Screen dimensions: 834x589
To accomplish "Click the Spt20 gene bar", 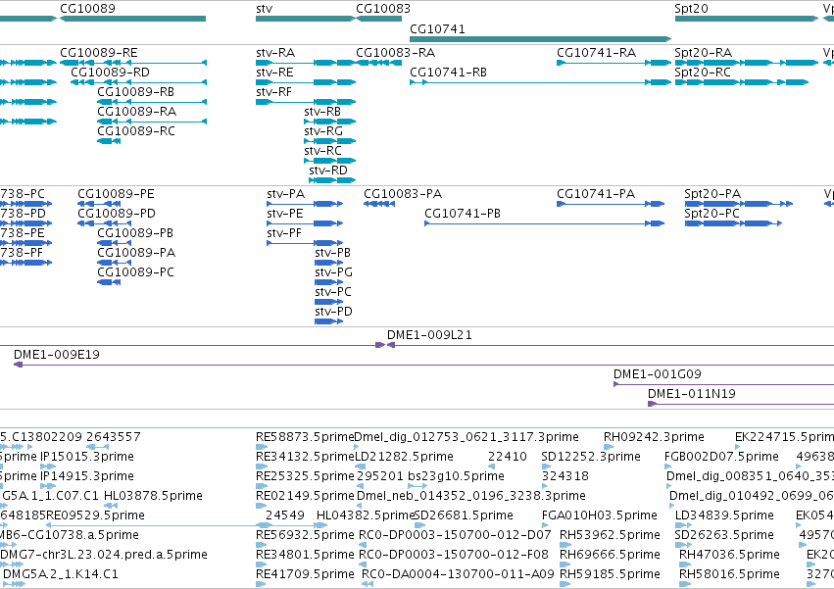I will [747, 19].
